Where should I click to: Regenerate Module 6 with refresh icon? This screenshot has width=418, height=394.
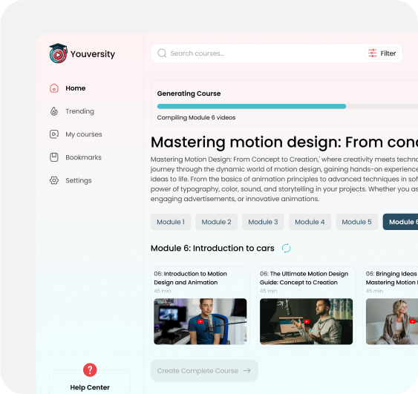tap(287, 249)
